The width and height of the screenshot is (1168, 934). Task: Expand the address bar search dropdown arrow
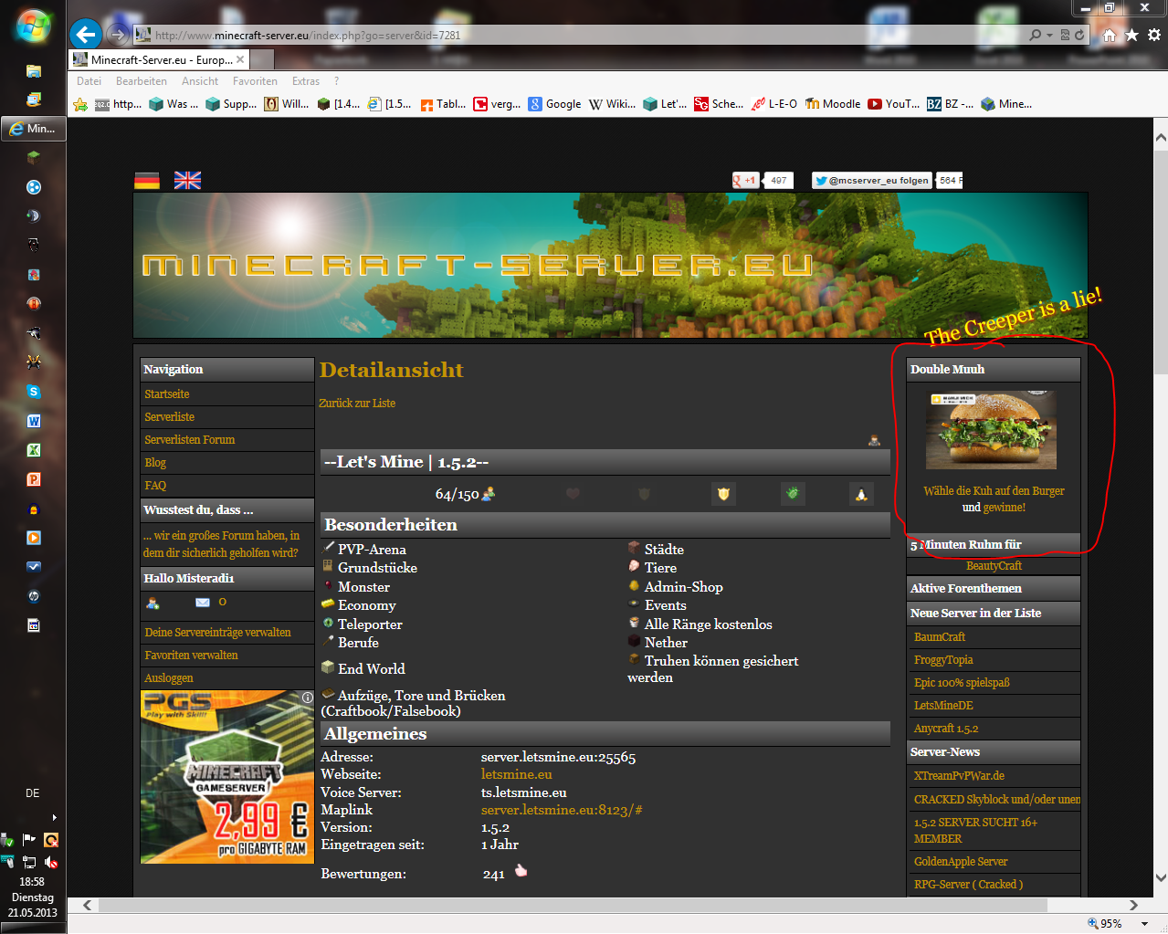1049,35
